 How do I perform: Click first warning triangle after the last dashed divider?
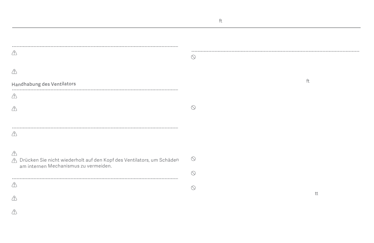click(14, 185)
